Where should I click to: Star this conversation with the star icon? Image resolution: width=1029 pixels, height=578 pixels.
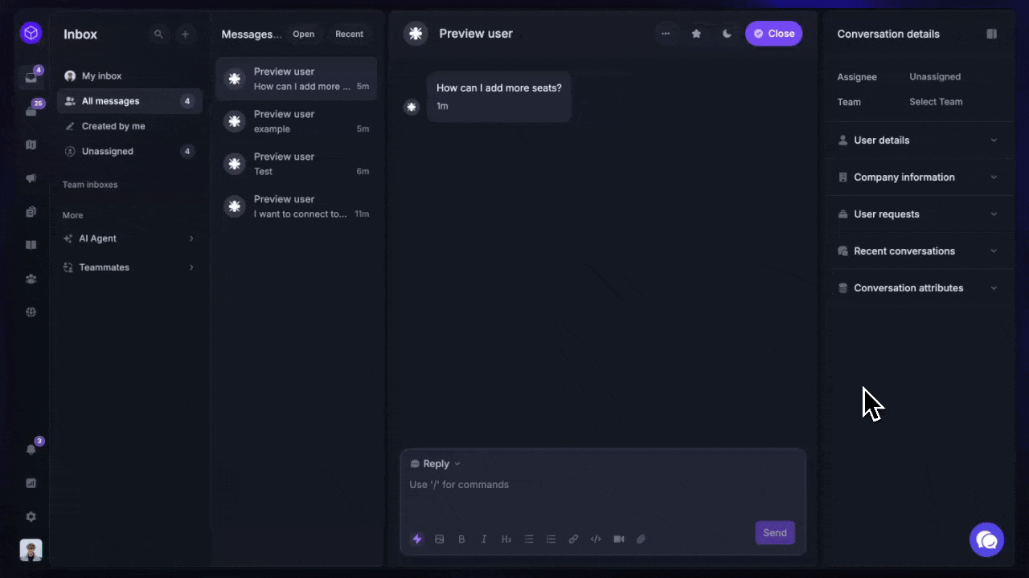696,34
